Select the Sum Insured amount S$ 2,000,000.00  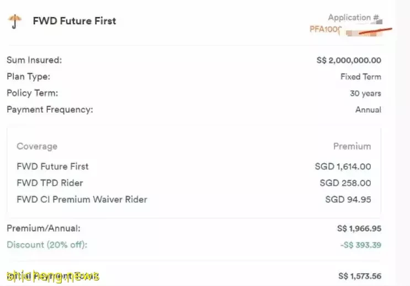pyautogui.click(x=349, y=60)
